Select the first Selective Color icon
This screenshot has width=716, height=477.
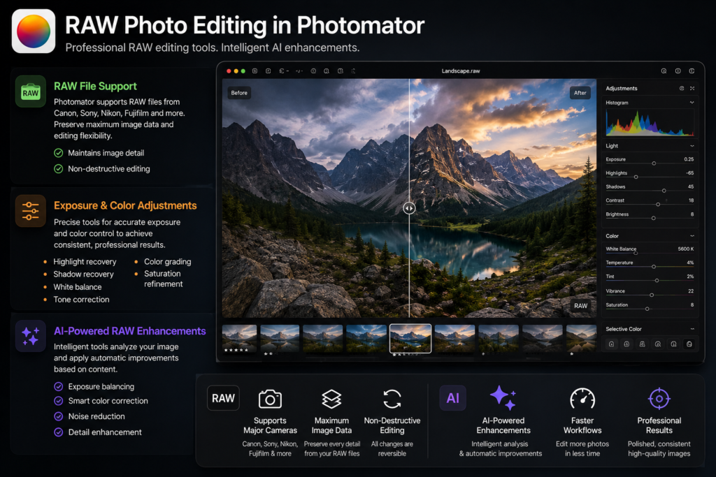611,344
